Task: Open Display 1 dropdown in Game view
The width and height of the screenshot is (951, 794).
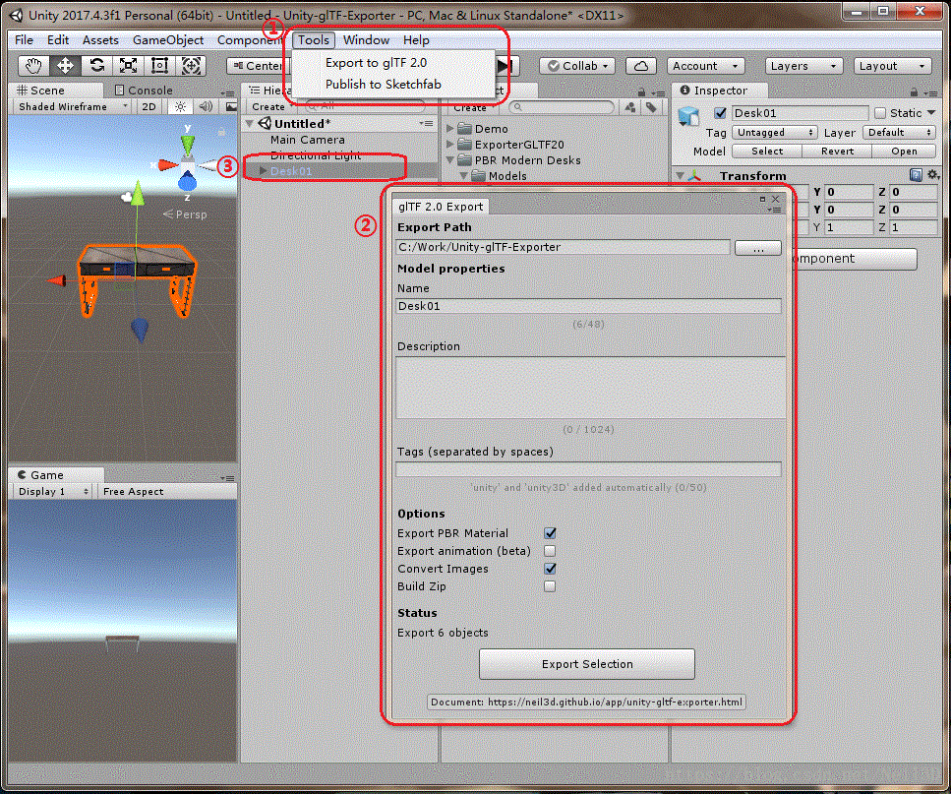Action: 53,491
